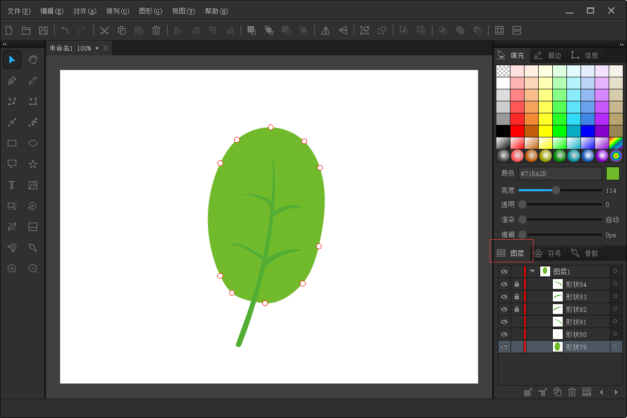This screenshot has width=627, height=418.
Task: Delete layer using the layers panel trash icon
Action: click(x=572, y=392)
